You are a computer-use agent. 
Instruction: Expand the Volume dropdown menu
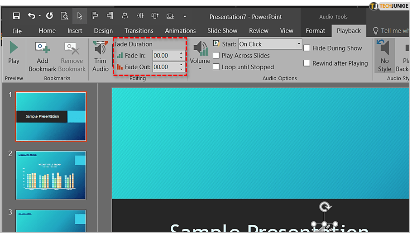(x=200, y=68)
